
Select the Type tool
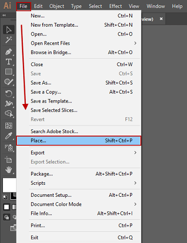[x=9, y=62]
